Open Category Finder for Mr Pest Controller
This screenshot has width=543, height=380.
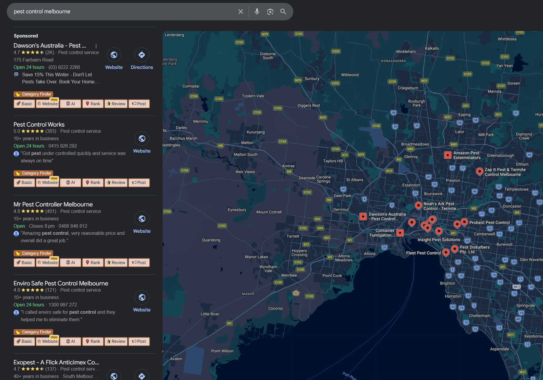pos(33,253)
